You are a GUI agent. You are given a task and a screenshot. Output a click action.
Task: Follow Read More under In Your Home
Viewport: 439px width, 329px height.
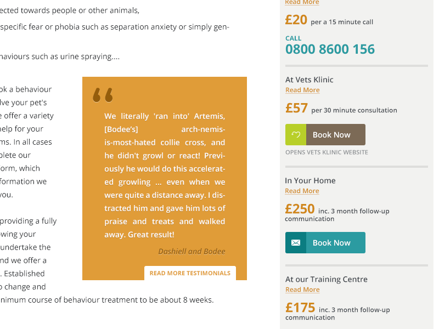pos(302,191)
